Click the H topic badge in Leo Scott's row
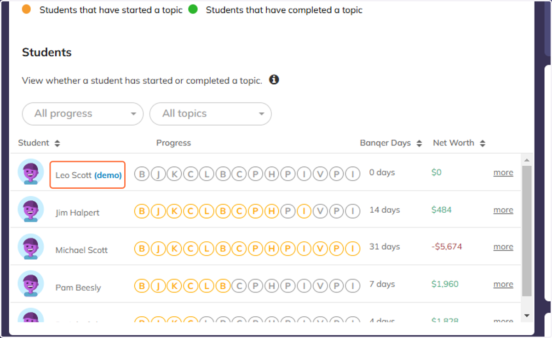This screenshot has width=552, height=338. pyautogui.click(x=271, y=174)
